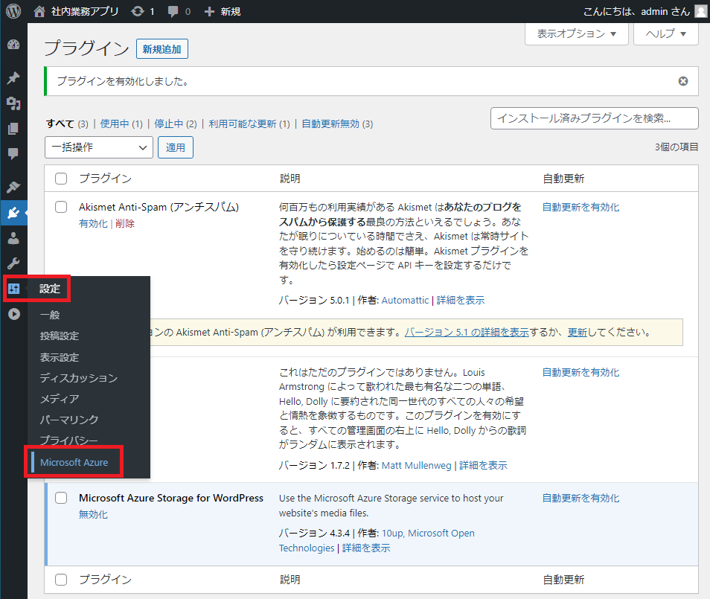Click Microsoft Azure Storage for WordPress name

tap(171, 498)
